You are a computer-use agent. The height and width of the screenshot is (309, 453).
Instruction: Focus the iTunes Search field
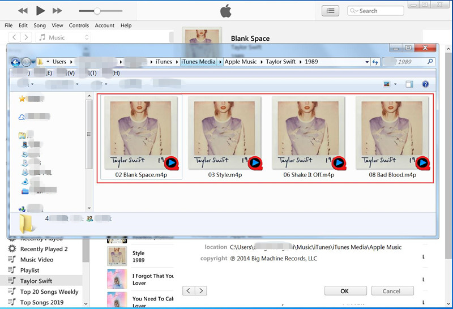pyautogui.click(x=375, y=11)
